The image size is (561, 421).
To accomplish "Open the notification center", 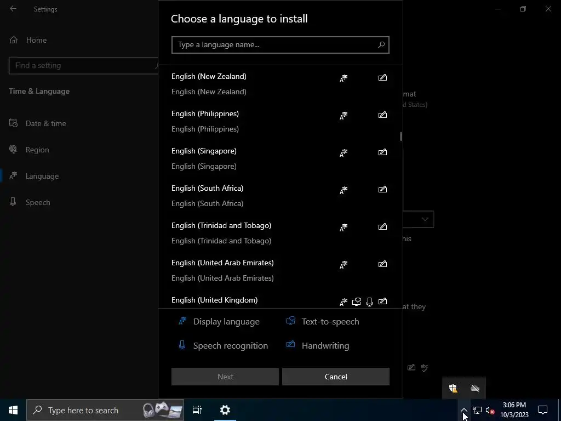I will coord(543,410).
